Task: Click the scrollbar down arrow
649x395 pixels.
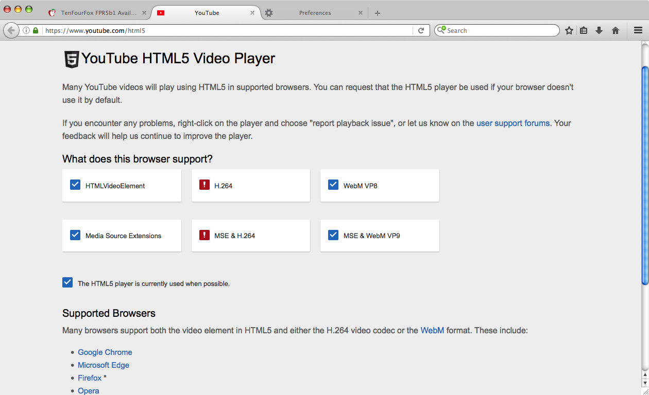Action: tap(645, 383)
